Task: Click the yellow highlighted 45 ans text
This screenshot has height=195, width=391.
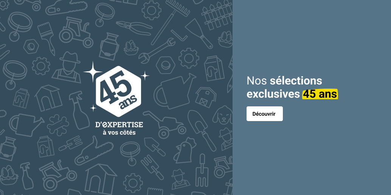Action: point(320,94)
